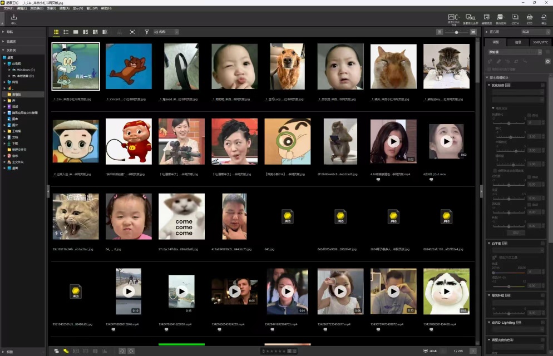553x356 pixels.
Task: Play the 4.16 mp4 woman video thumbnail
Action: point(393,141)
